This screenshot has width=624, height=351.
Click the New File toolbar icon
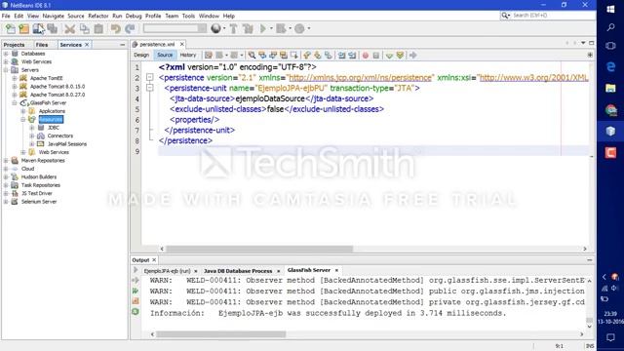coord(11,28)
